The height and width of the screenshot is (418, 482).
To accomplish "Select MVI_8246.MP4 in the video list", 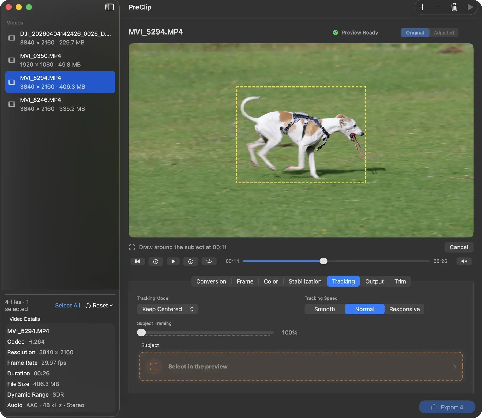I will (x=60, y=104).
